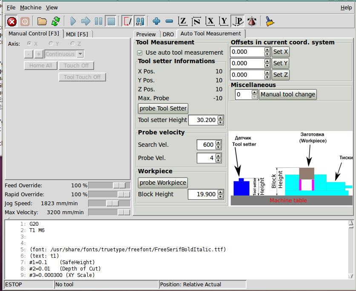356x291 pixels.
Task: Clear live plot with the brush icon
Action: (x=270, y=21)
